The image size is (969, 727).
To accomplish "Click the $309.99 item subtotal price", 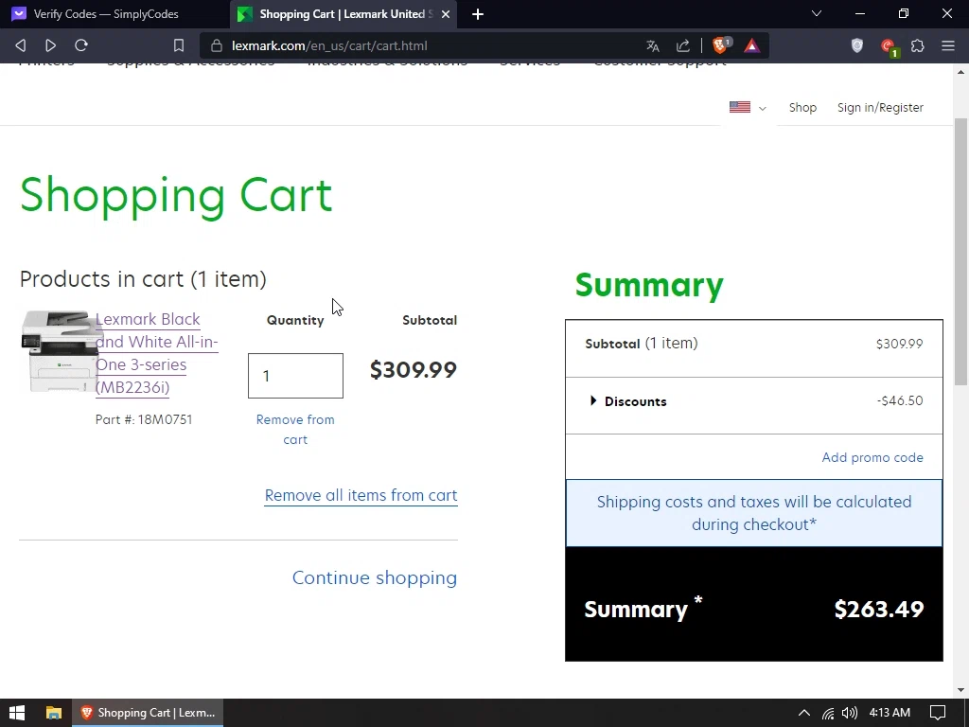I will tap(413, 370).
